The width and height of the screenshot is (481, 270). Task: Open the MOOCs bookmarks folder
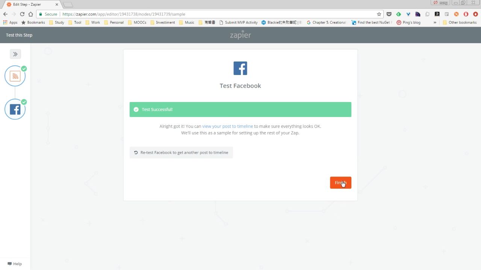click(x=137, y=22)
